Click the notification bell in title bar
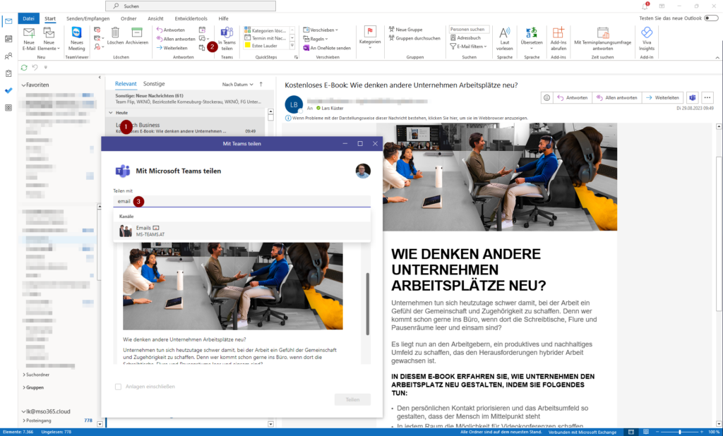This screenshot has height=436, width=723. pos(645,6)
